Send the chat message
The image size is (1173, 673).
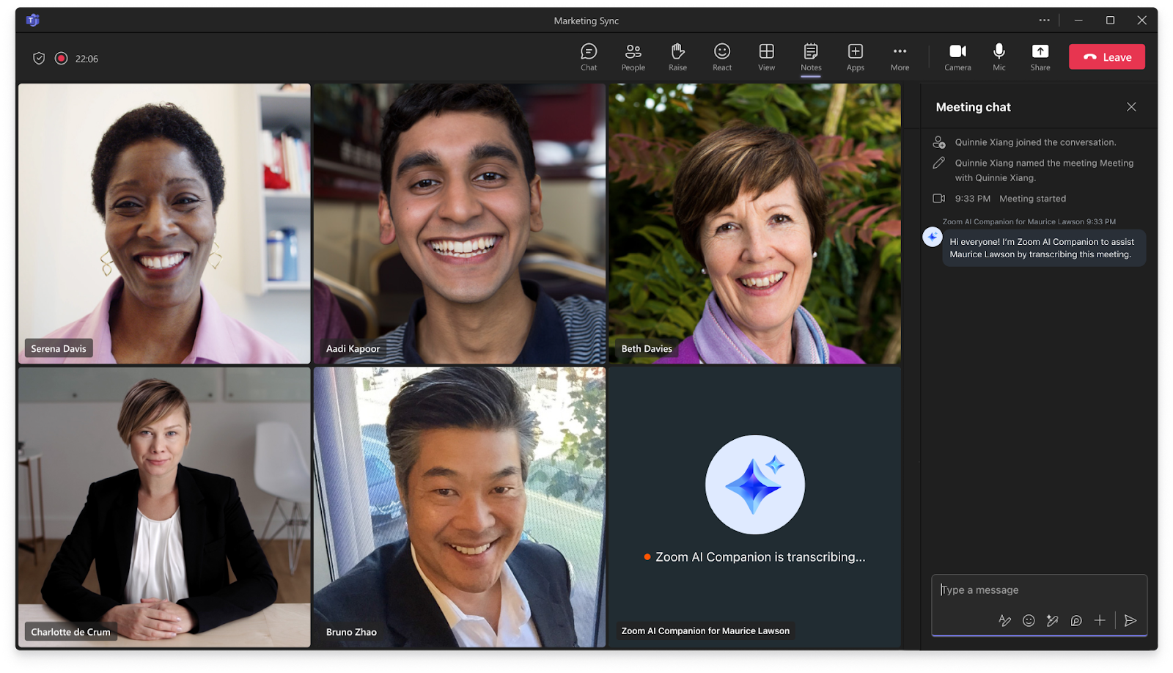coord(1129,620)
